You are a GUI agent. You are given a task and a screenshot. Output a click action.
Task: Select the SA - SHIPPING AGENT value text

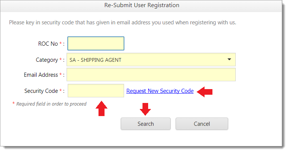pyautogui.click(x=95, y=60)
